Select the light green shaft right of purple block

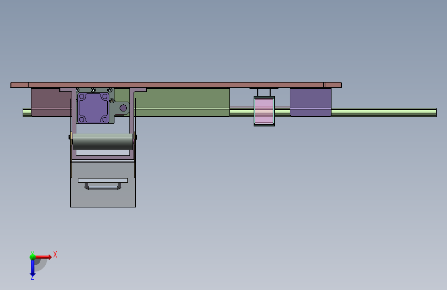(x=384, y=112)
